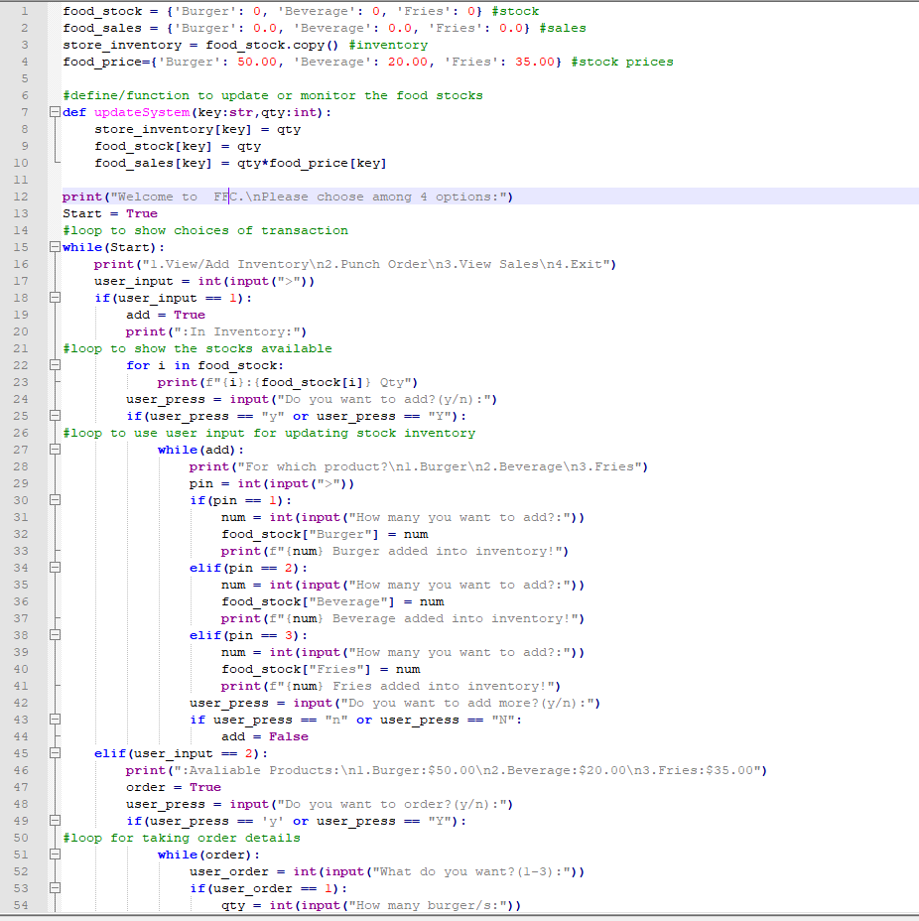Collapse the if(pin == 1) block
Screen dimensions: 919x921
[x=55, y=500]
